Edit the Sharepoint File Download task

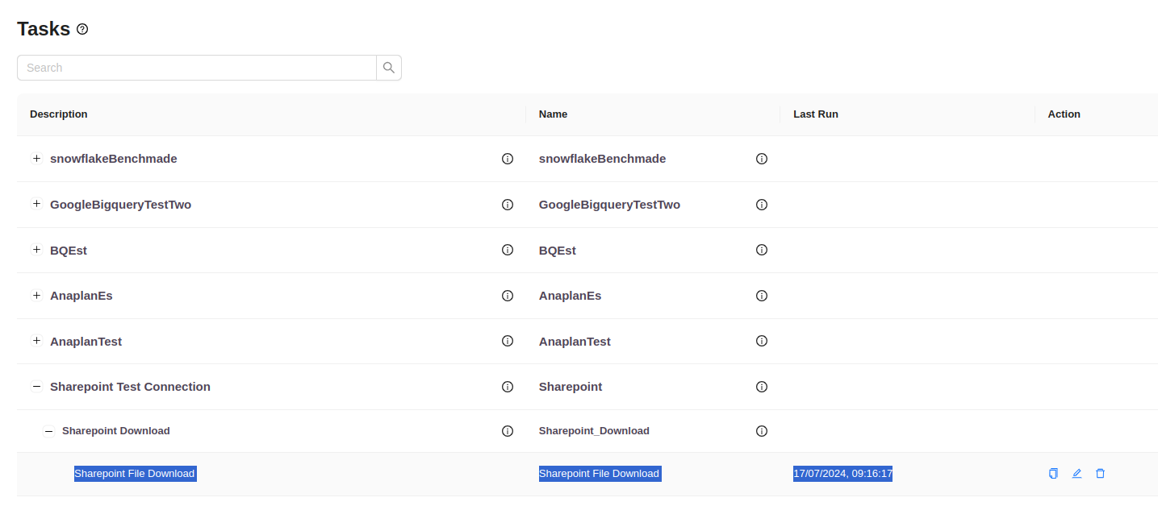click(x=1076, y=474)
